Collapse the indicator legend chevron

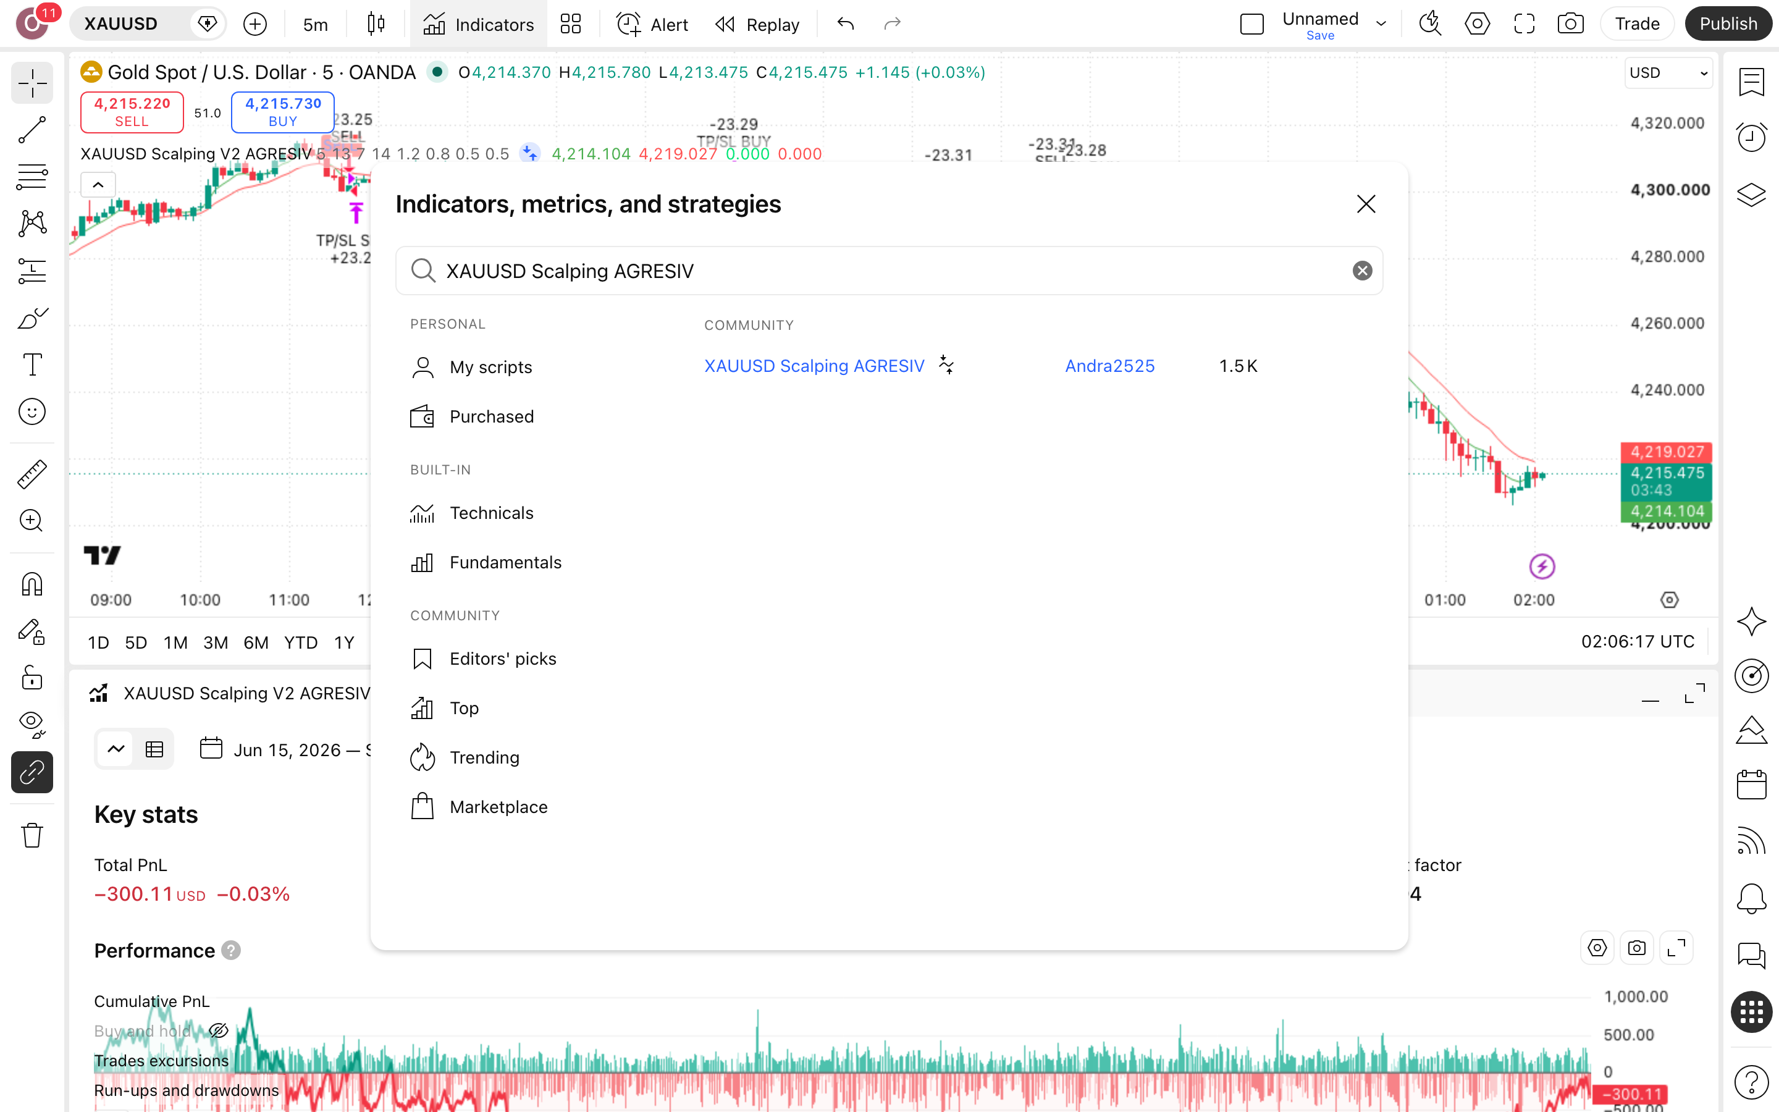[98, 185]
